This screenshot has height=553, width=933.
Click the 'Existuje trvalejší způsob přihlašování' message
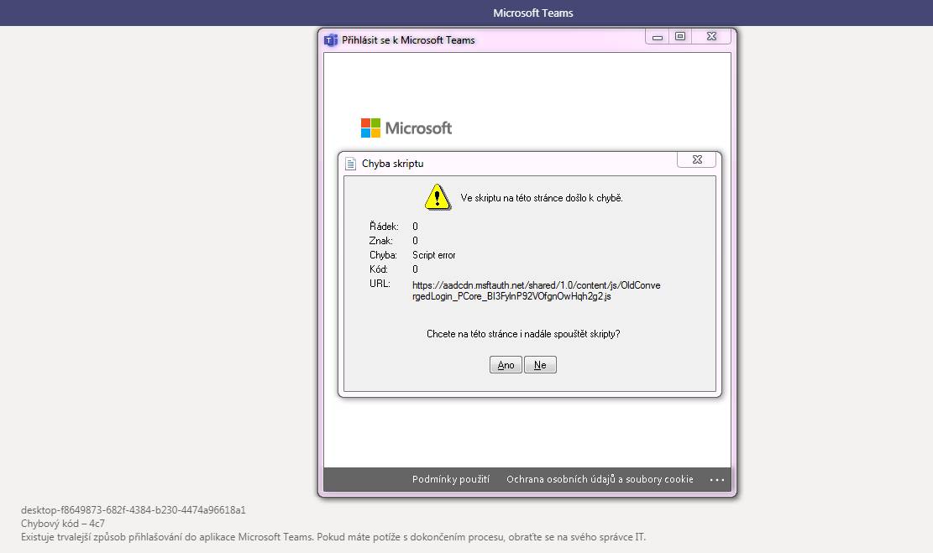coord(333,537)
